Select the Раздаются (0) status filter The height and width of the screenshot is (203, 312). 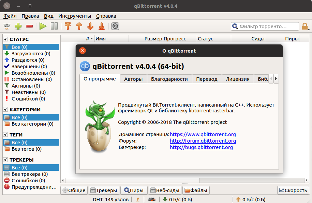point(31,60)
